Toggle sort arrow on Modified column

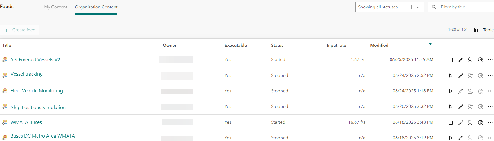coord(430,44)
